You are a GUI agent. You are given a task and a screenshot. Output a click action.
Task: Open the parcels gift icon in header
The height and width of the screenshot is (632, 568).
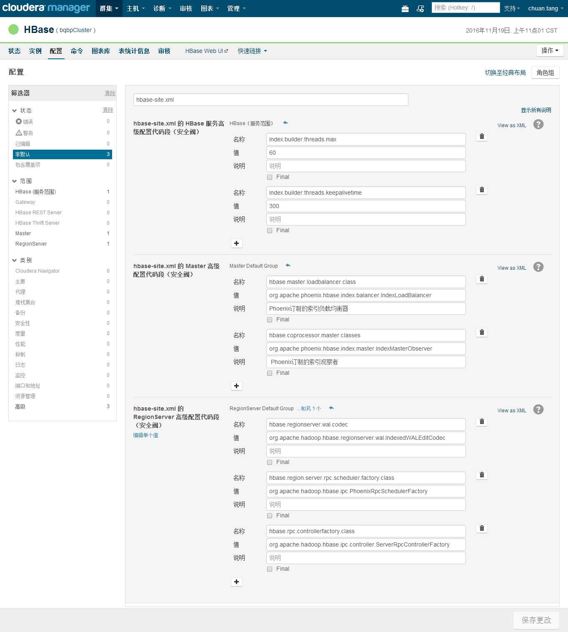[x=405, y=8]
